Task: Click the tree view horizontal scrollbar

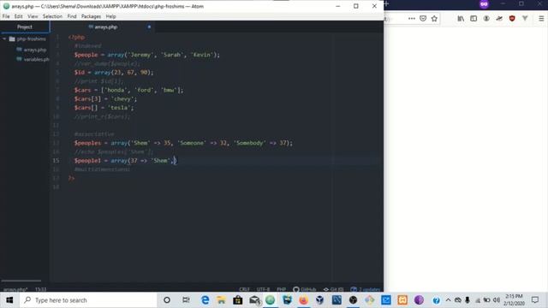Action: point(21,281)
